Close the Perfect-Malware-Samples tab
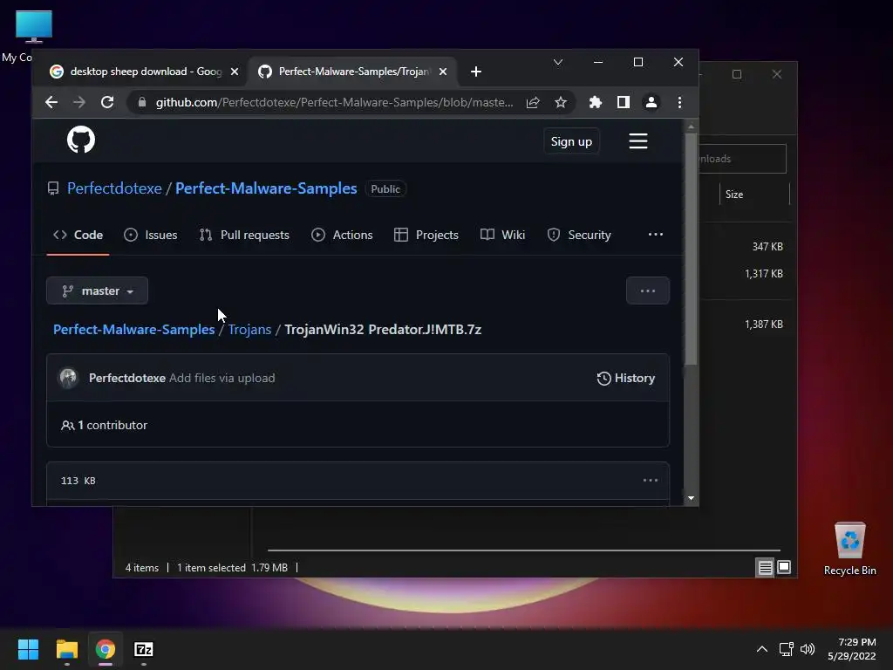The image size is (893, 670). coord(443,72)
